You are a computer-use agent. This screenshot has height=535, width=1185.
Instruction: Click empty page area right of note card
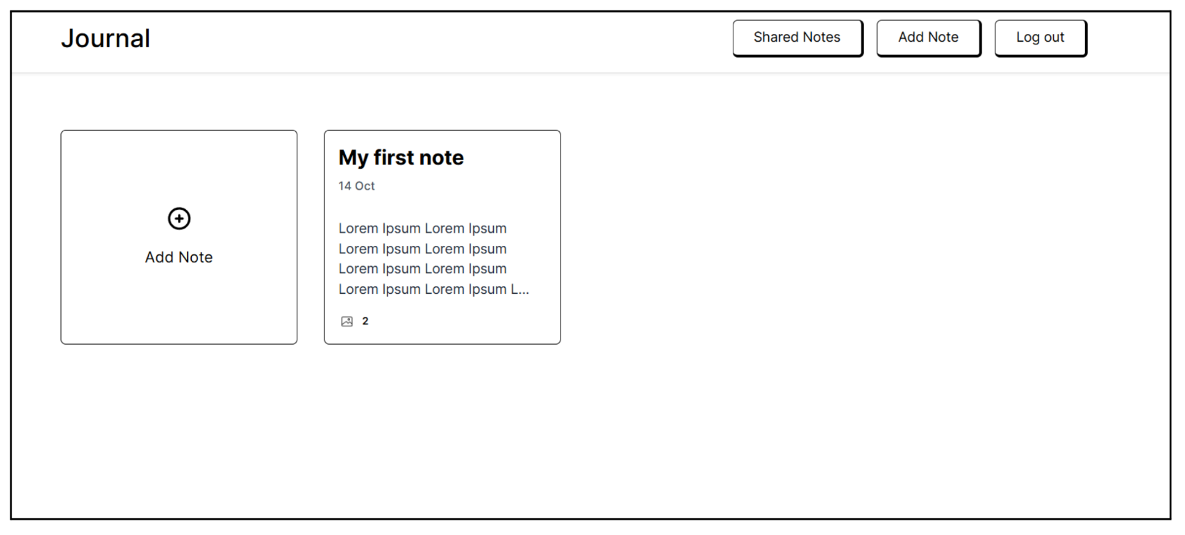coord(861,237)
